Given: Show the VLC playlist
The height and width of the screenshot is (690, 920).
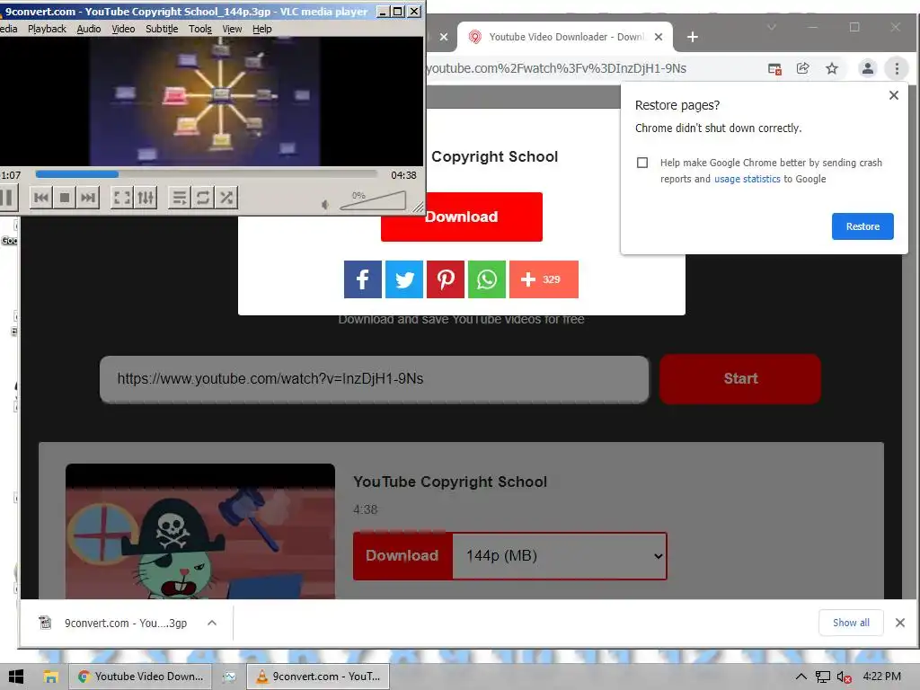Looking at the screenshot, I should 180,198.
